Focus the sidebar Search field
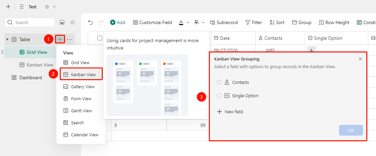Screen dimensions: 376x156 click(30, 22)
